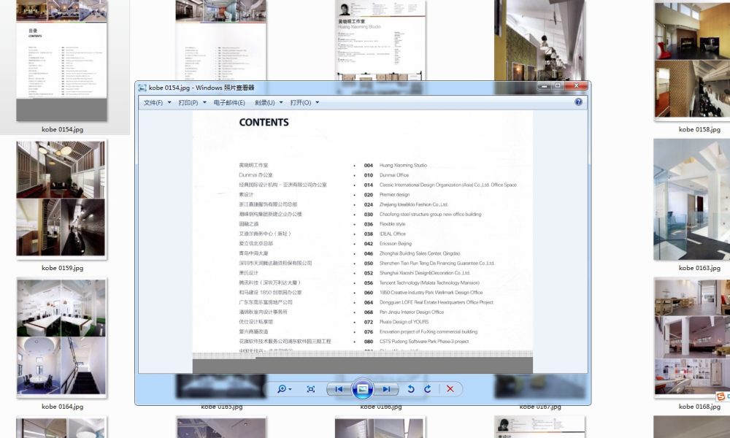730x438 pixels.
Task: Choose 电子邮件(E) to email the photo
Action: (x=229, y=102)
